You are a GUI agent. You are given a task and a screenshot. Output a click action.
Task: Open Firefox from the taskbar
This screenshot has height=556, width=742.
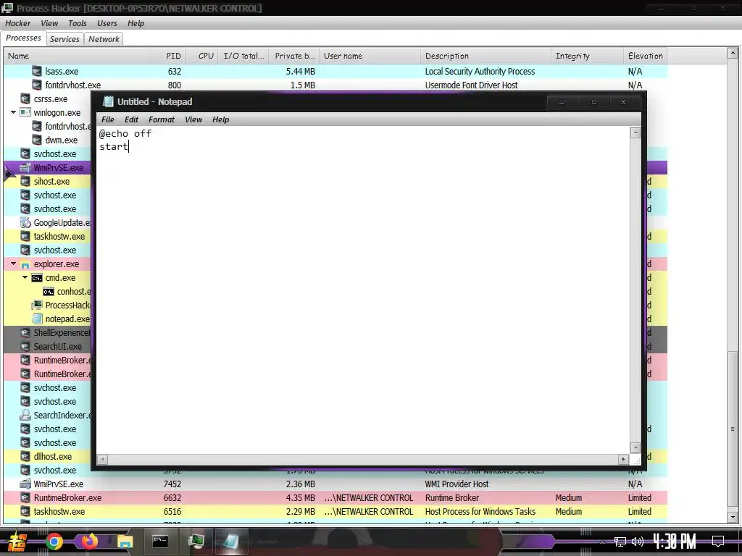[89, 541]
